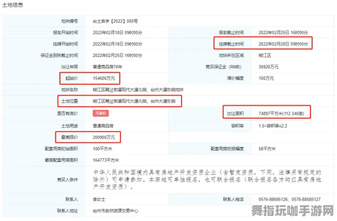Select the 报名开始时间 label

click(66, 32)
